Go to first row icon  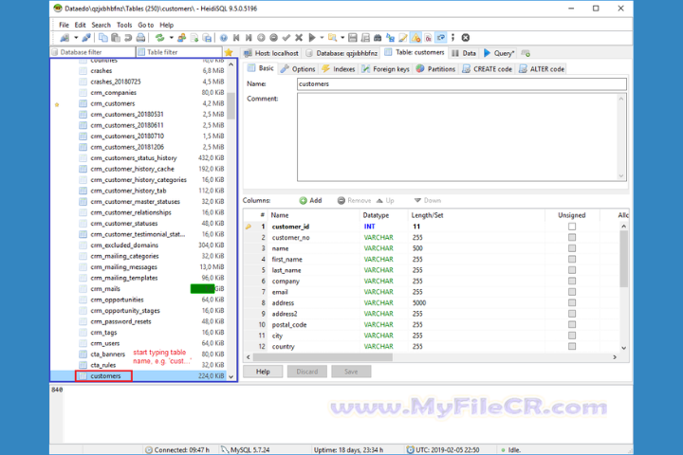(236, 38)
